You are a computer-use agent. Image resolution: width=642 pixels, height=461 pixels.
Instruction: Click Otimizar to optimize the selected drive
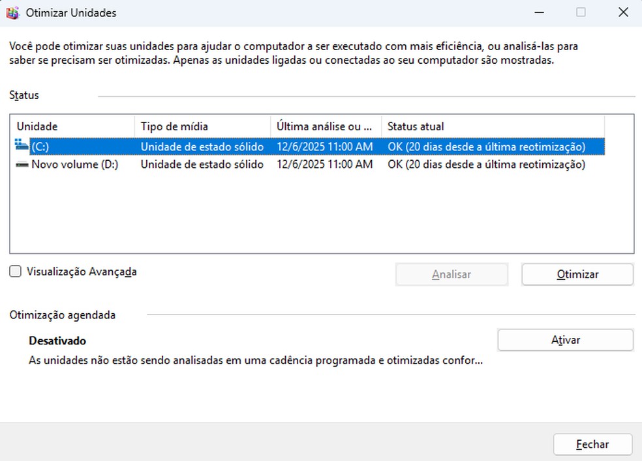coord(577,274)
